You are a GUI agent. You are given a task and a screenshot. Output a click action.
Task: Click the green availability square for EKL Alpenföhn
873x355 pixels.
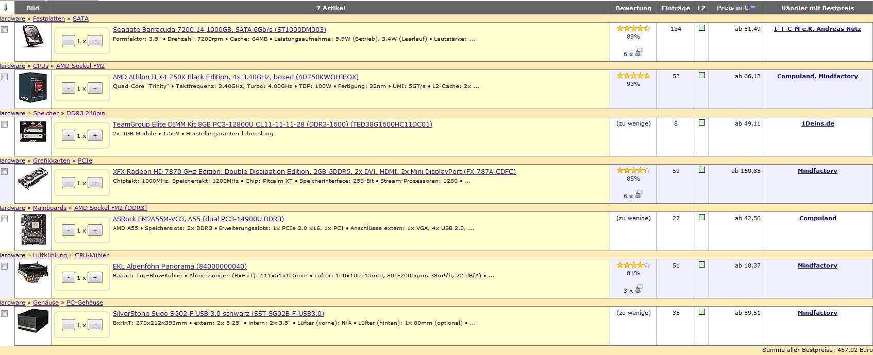[701, 265]
